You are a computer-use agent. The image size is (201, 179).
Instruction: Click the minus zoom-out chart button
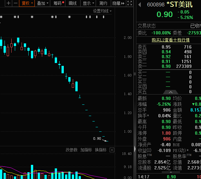pyautogui.click(x=15, y=3)
